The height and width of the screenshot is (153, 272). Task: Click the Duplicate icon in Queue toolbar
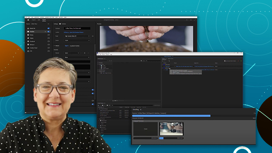[169, 61]
